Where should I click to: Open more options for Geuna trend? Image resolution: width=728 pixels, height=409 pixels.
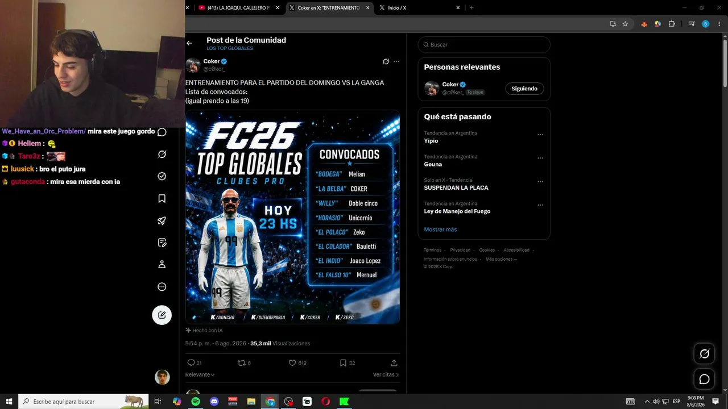[540, 158]
